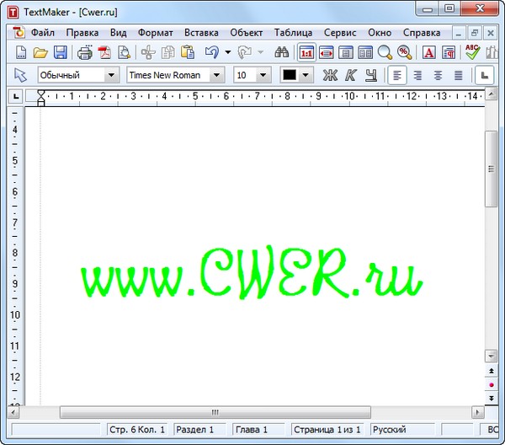Print document using the printer icon
The image size is (505, 445).
85,52
